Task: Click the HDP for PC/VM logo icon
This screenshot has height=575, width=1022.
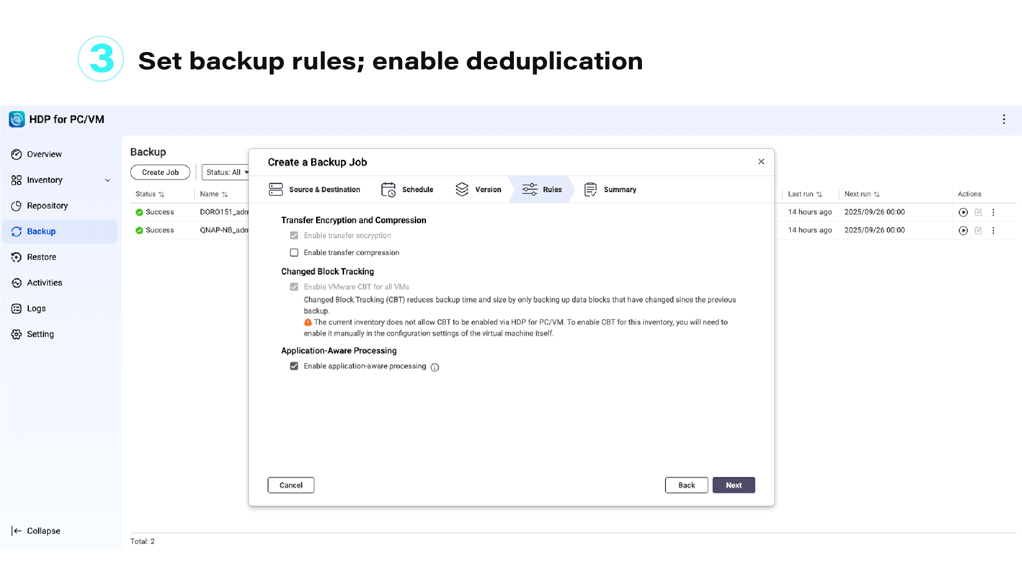Action: pos(17,119)
